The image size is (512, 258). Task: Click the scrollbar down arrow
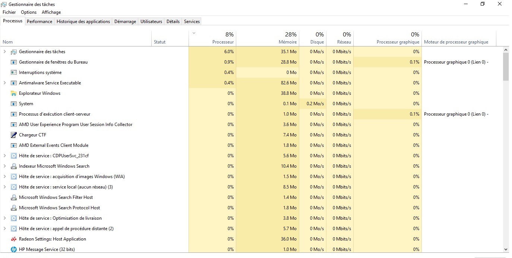coord(506,249)
